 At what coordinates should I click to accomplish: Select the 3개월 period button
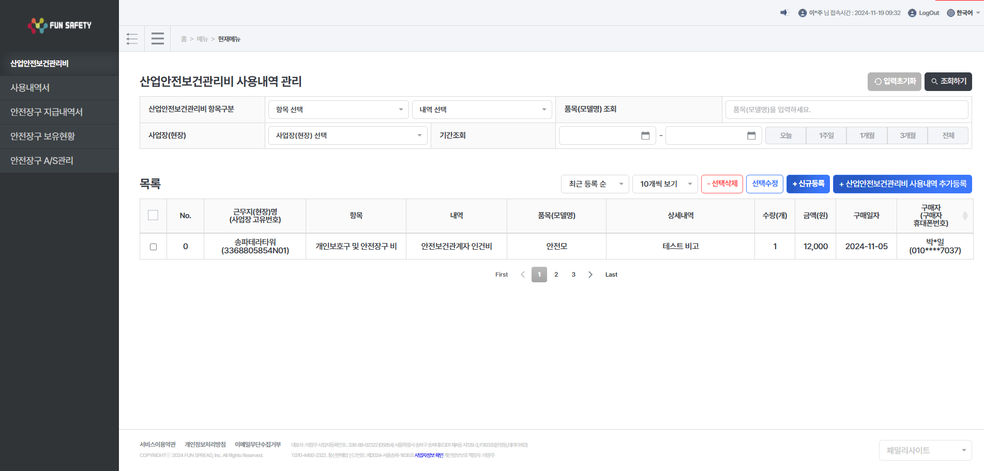pyautogui.click(x=907, y=135)
